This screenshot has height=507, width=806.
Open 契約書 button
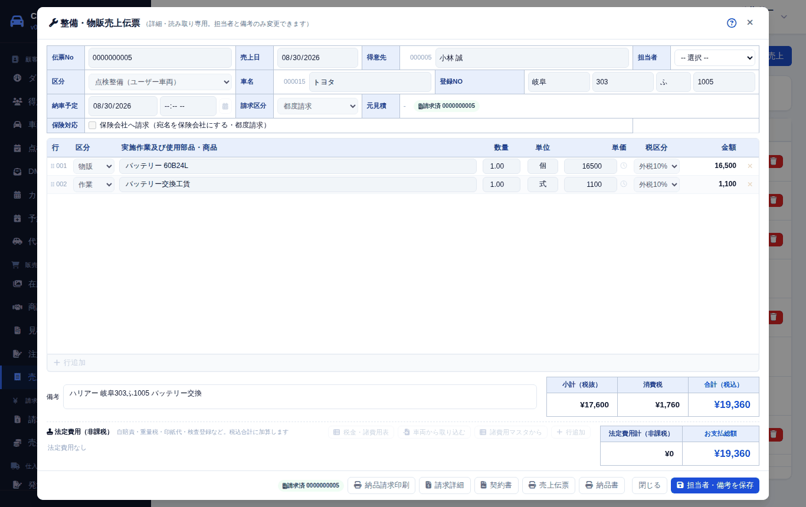pyautogui.click(x=496, y=486)
